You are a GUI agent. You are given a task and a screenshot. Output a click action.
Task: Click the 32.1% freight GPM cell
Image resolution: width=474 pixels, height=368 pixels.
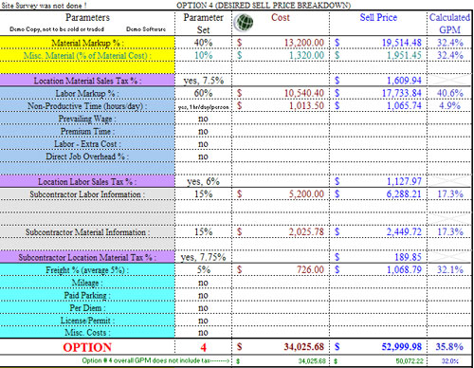(450, 269)
